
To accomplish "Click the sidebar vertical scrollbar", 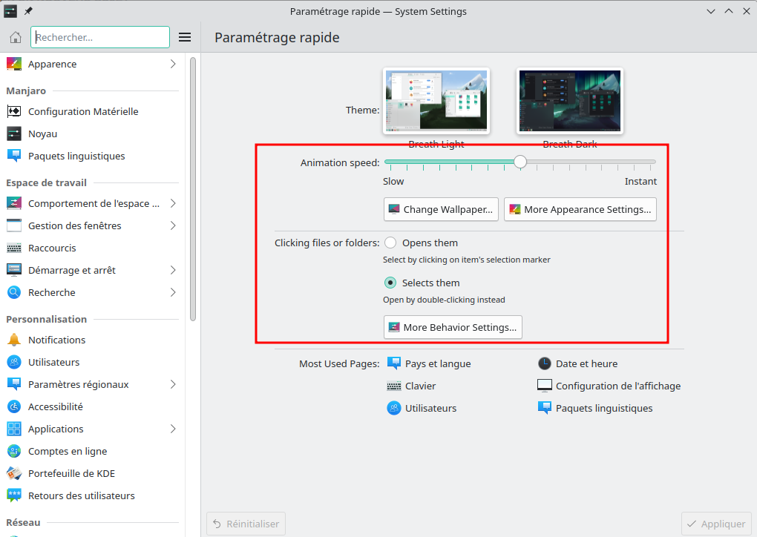I will point(193,188).
